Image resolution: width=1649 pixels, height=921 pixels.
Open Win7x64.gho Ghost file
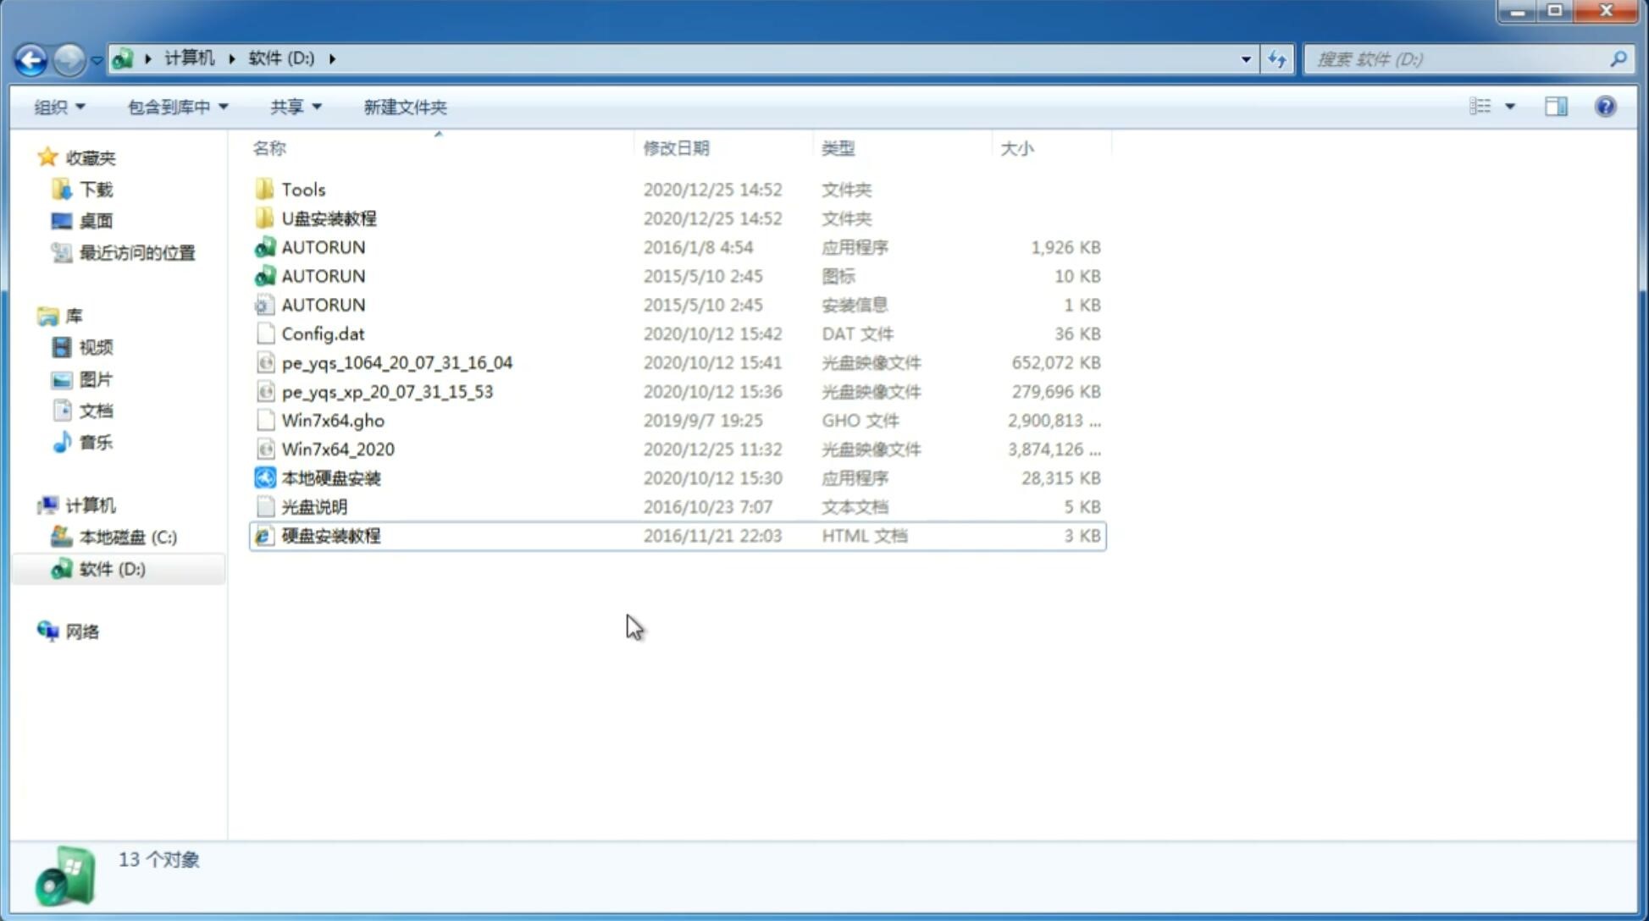tap(334, 420)
